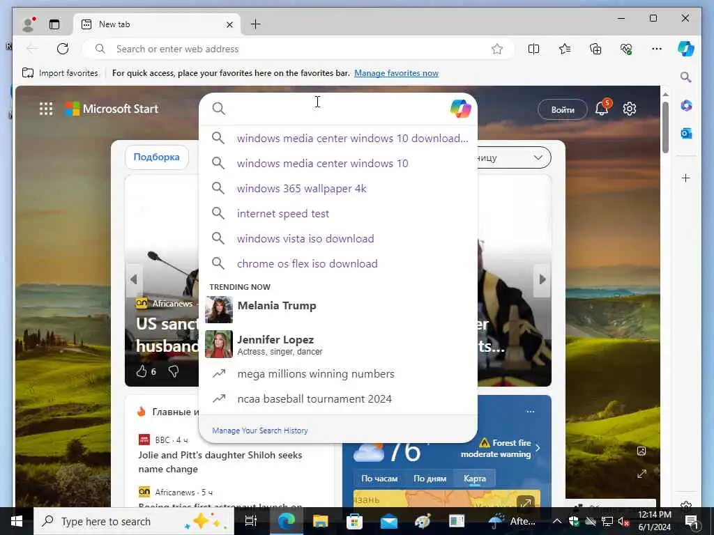The height and width of the screenshot is (535, 714).
Task: Open the Edge profile icon
Action: (28, 24)
